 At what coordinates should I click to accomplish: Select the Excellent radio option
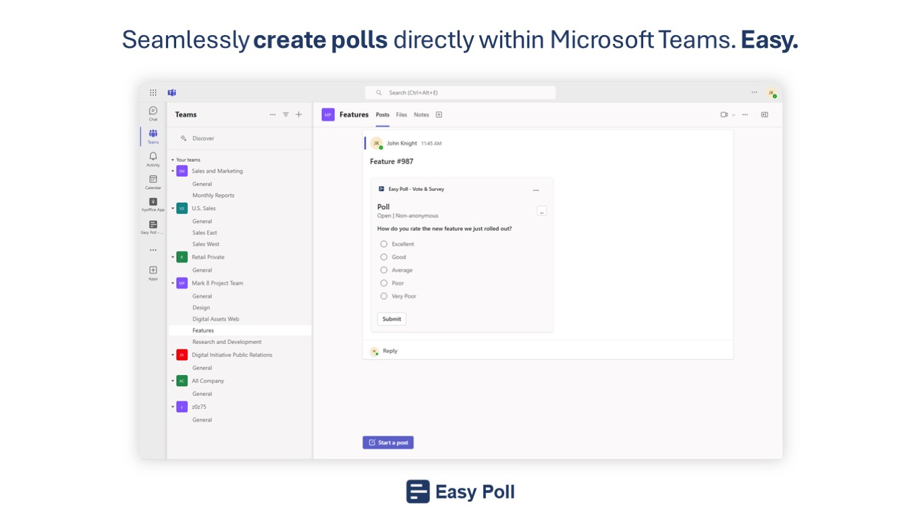click(x=384, y=244)
